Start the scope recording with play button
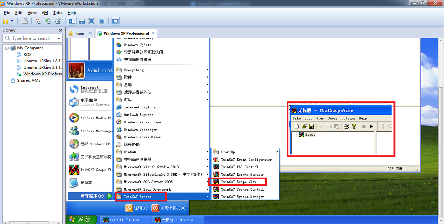Image resolution: width=444 pixels, height=224 pixels. pyautogui.click(x=371, y=126)
